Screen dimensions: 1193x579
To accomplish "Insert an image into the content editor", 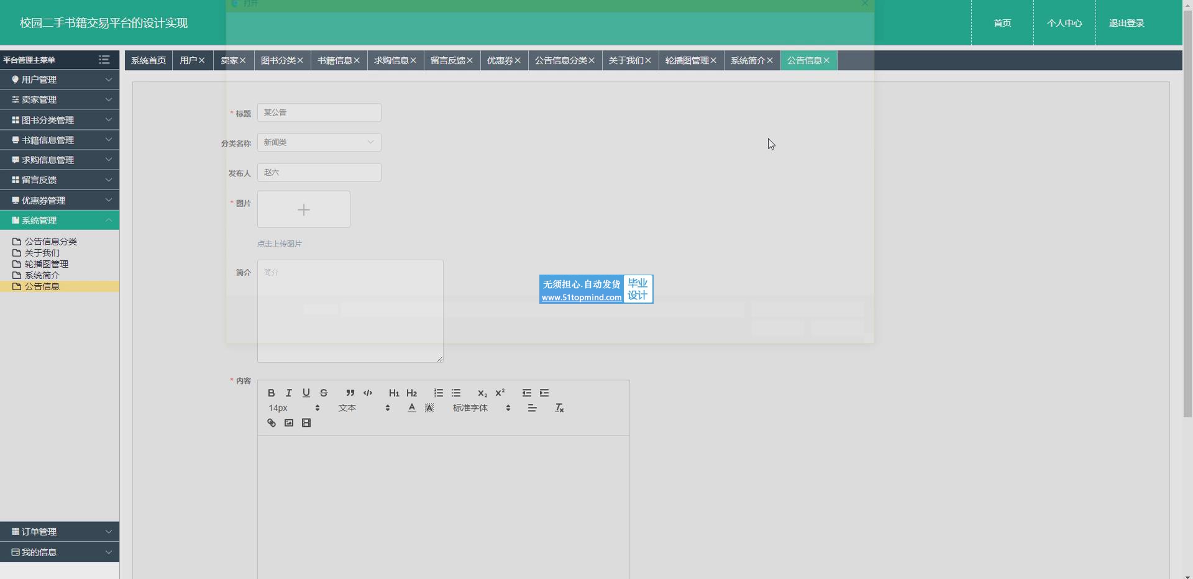I will 289,423.
